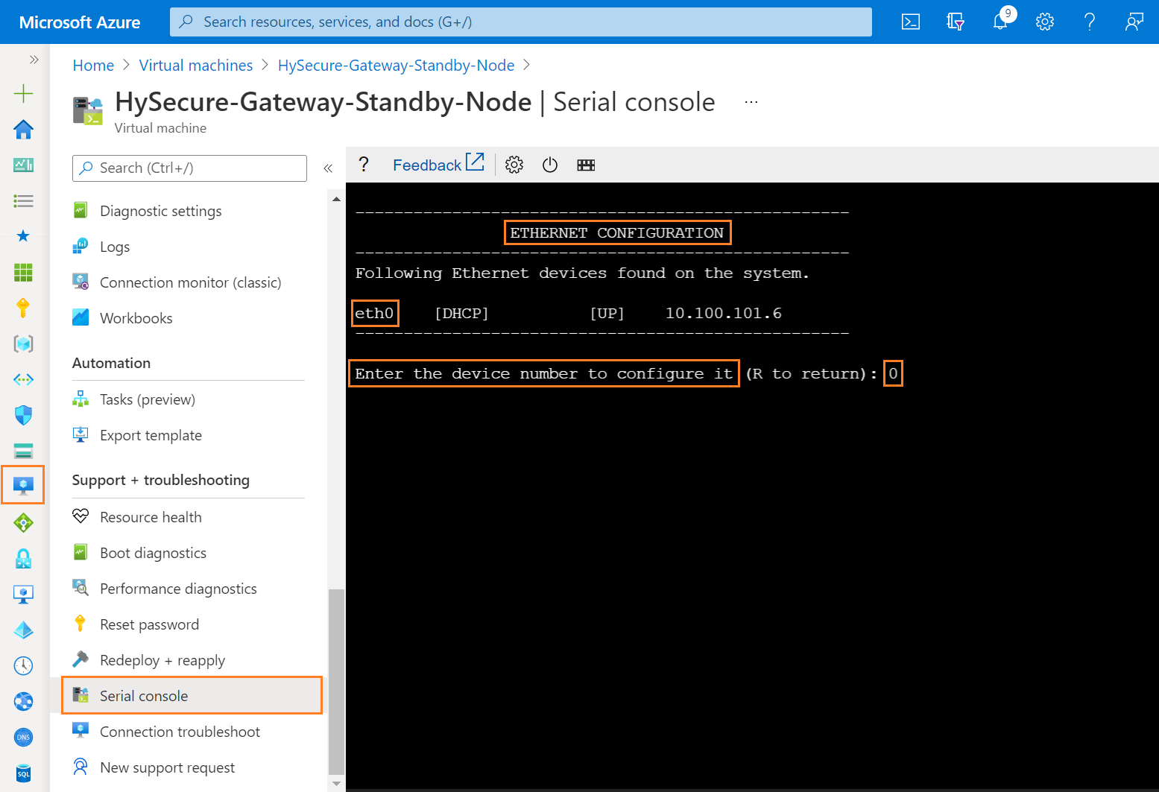
Task: Open All services list icon
Action: (x=24, y=200)
